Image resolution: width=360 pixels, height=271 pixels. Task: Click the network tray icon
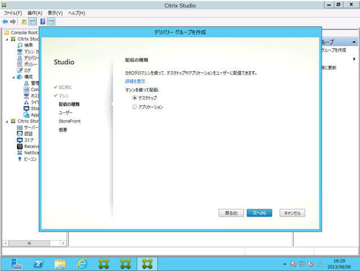click(301, 264)
